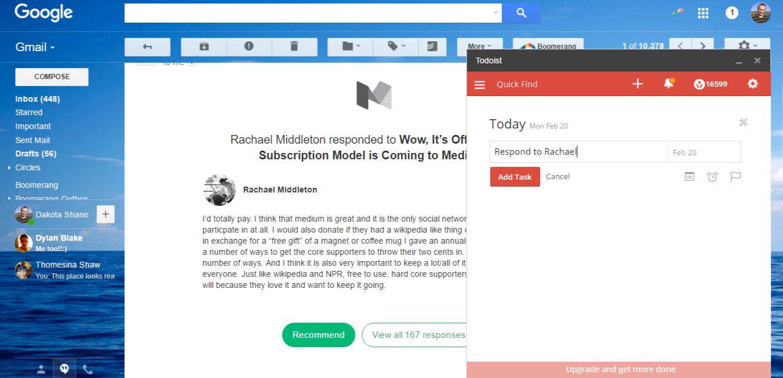Click the Todoist Quick Find field
The width and height of the screenshot is (783, 378).
(x=517, y=84)
